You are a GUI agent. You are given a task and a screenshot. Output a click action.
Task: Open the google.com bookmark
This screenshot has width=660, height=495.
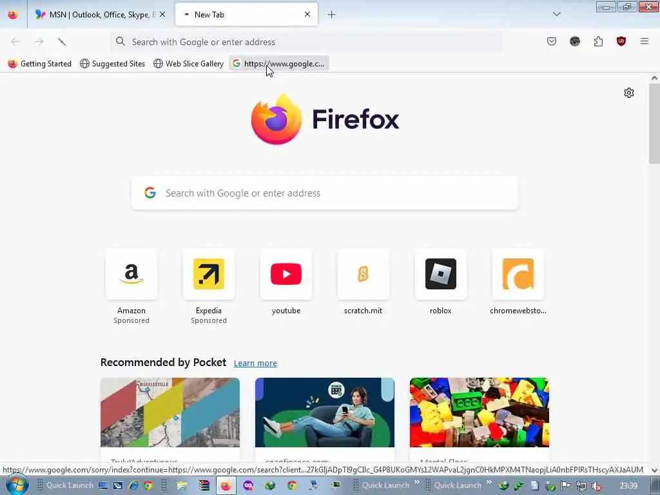[x=279, y=64]
